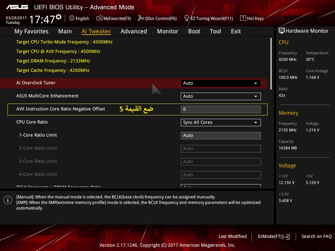Open the Ai Overclock Tuner dropdown
Viewport: 335px width, 251px height.
click(221, 83)
